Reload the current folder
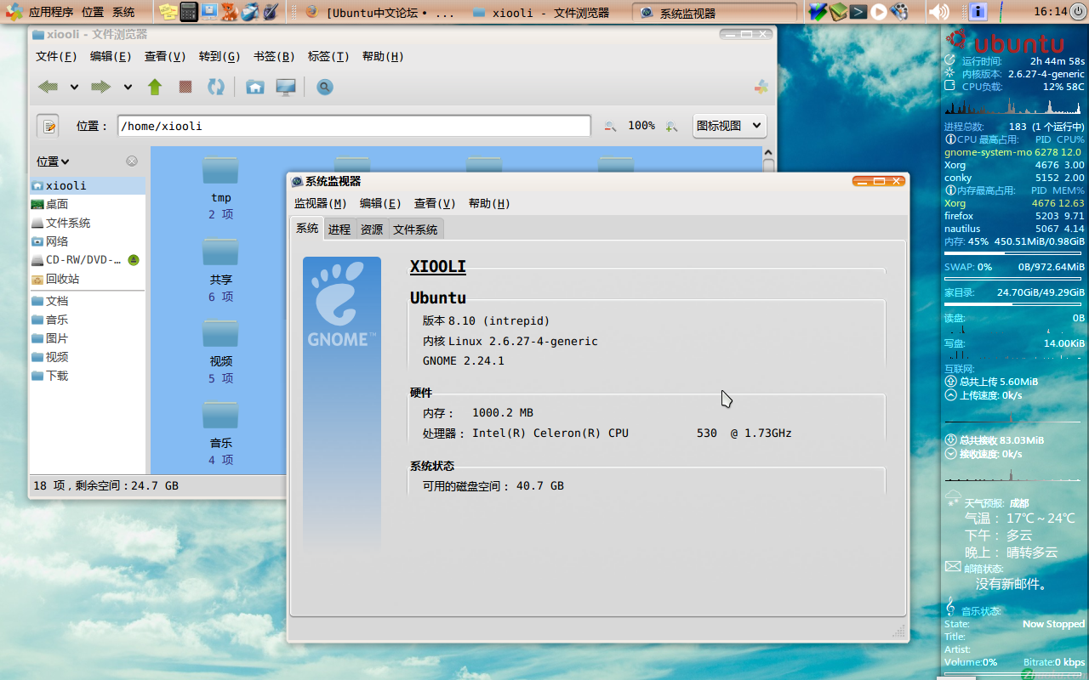1089x680 pixels. tap(216, 87)
